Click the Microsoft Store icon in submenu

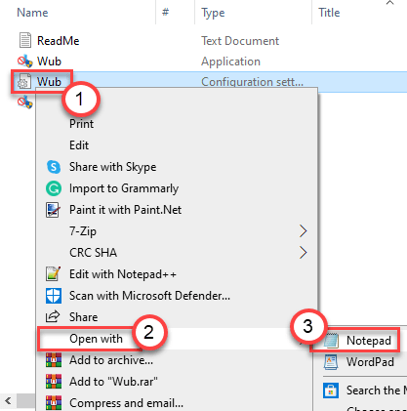click(x=331, y=390)
